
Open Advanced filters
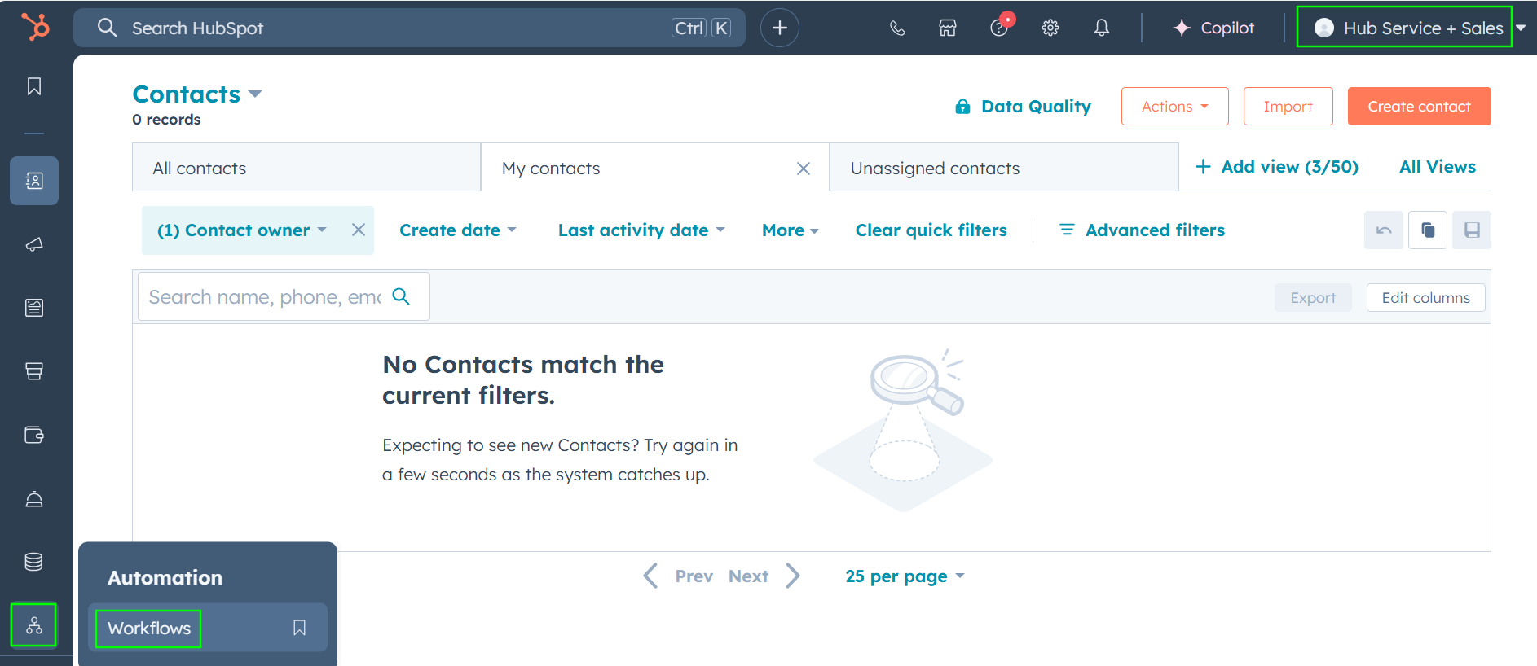coord(1142,230)
